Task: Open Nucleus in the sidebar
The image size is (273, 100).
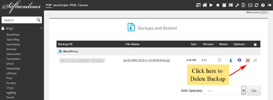Action: click(x=11, y=83)
